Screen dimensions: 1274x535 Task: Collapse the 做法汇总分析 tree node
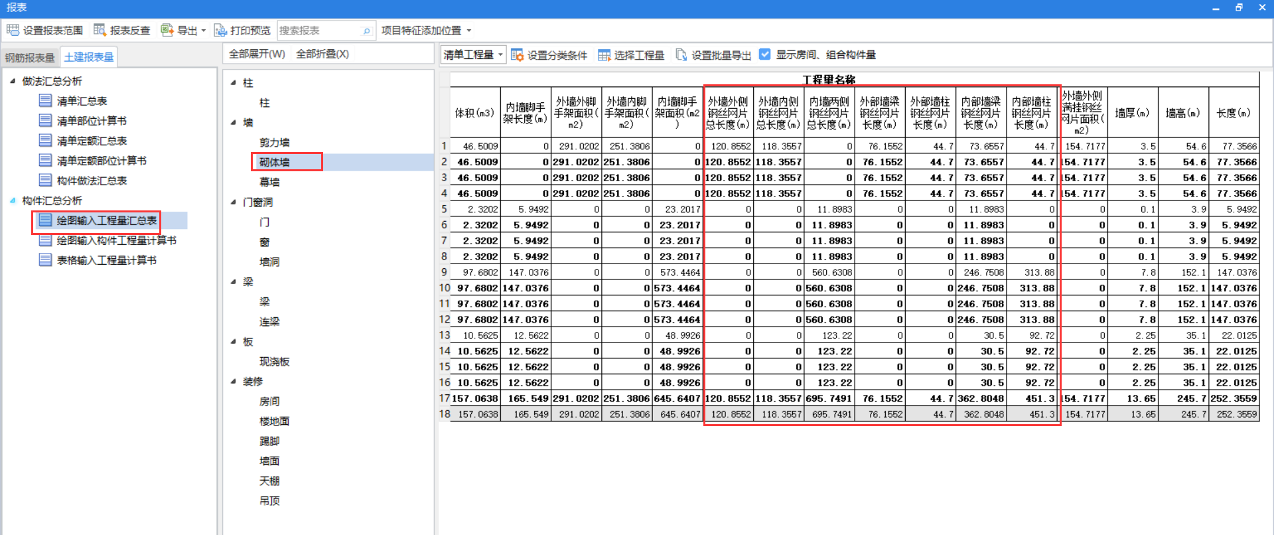[x=13, y=81]
